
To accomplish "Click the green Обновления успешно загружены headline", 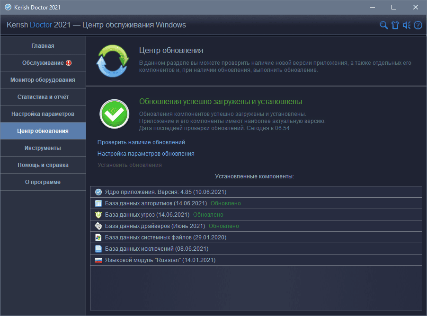I will pyautogui.click(x=221, y=102).
